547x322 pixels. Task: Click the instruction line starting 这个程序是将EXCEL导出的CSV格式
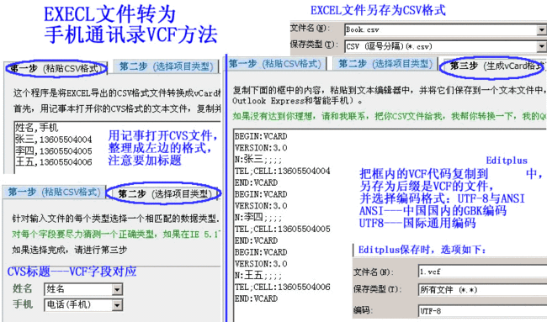(x=117, y=93)
